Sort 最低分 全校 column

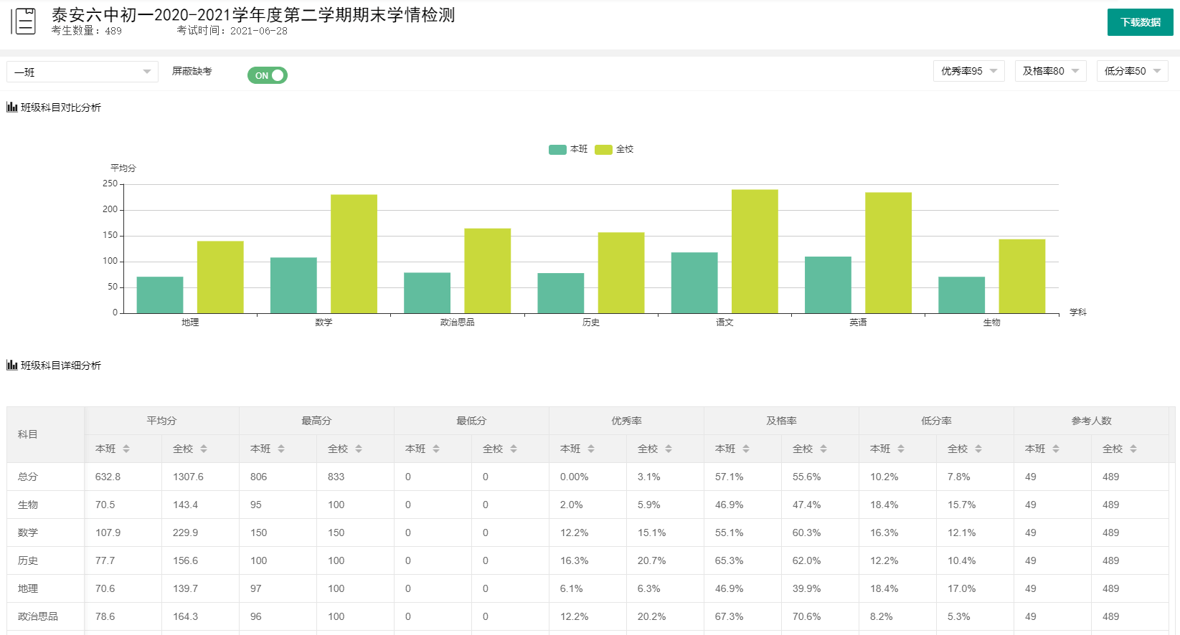click(x=514, y=449)
